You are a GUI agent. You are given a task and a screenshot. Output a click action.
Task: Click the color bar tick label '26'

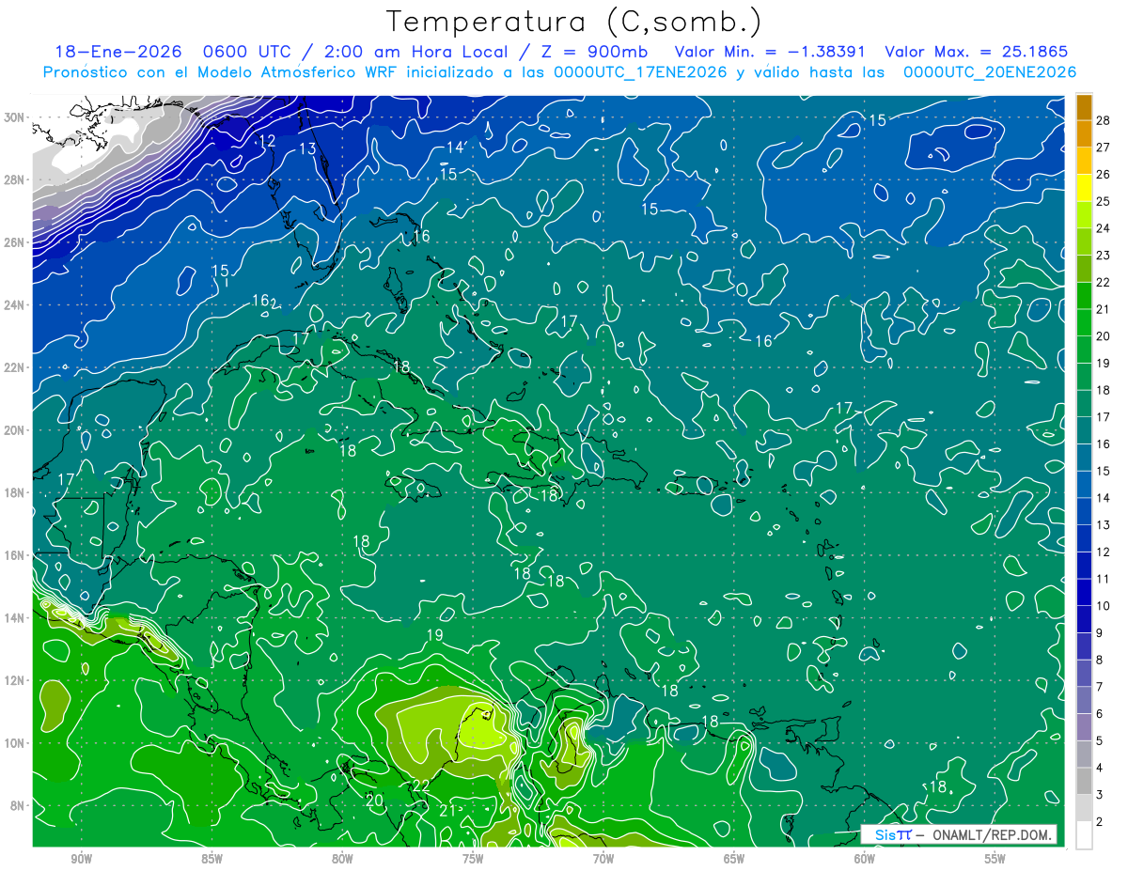coord(1104,174)
